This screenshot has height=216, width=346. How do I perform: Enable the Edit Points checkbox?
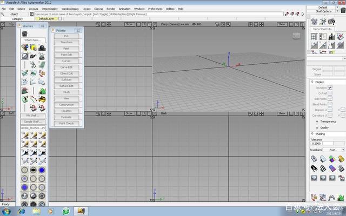(330, 98)
